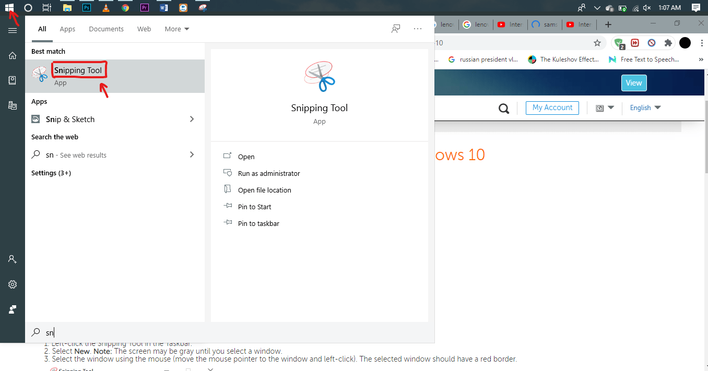Click the blue View button on the webpage
Screen dimensions: 708x371
pos(633,82)
